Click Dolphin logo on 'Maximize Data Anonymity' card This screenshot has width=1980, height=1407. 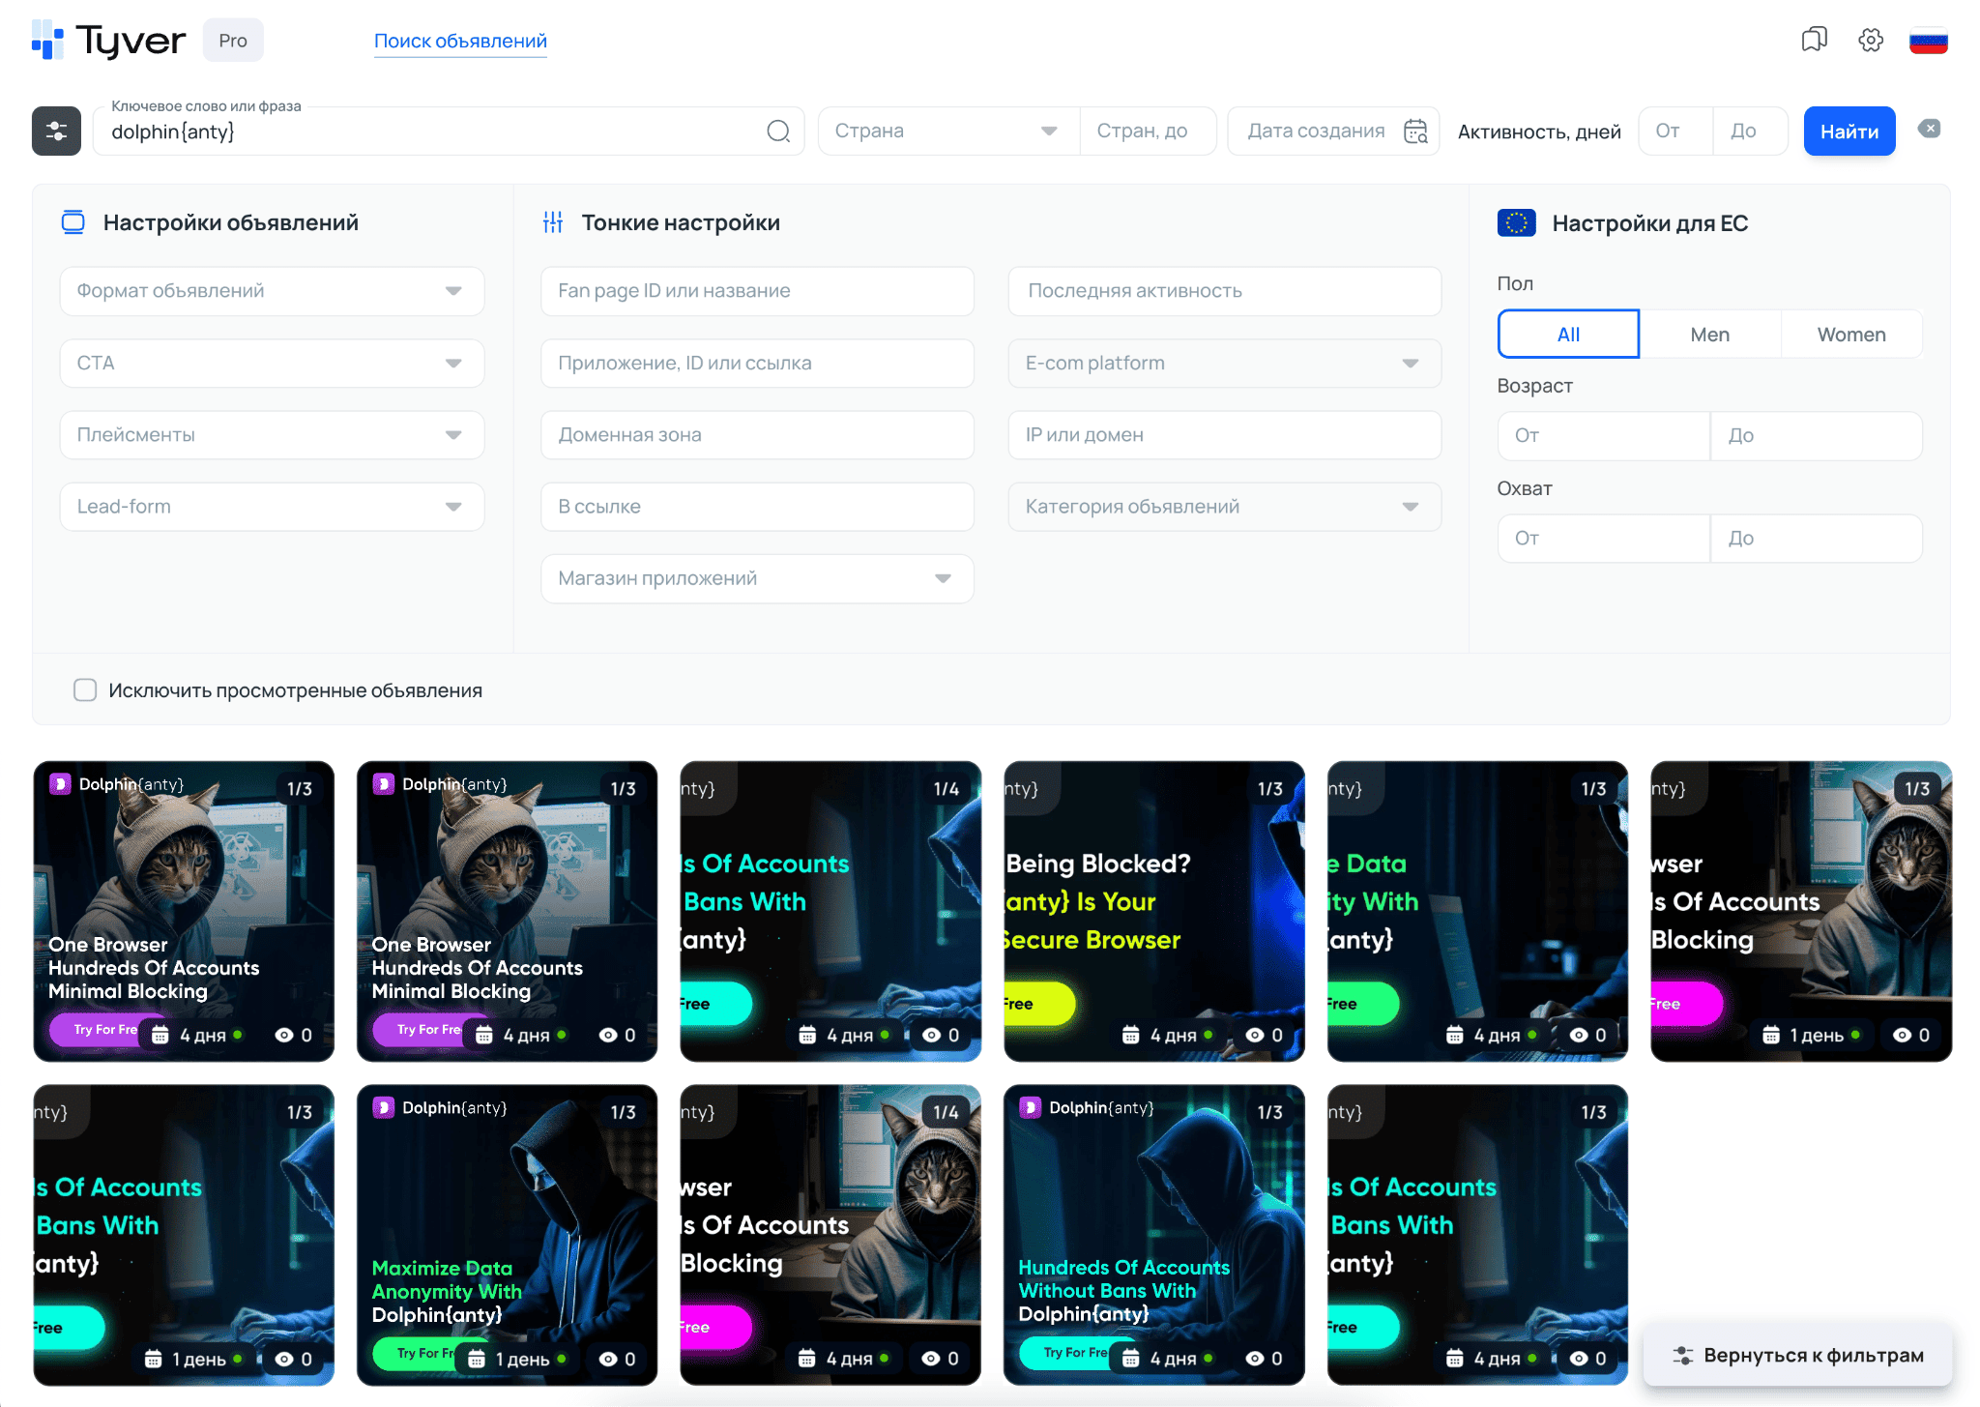pos(384,1107)
